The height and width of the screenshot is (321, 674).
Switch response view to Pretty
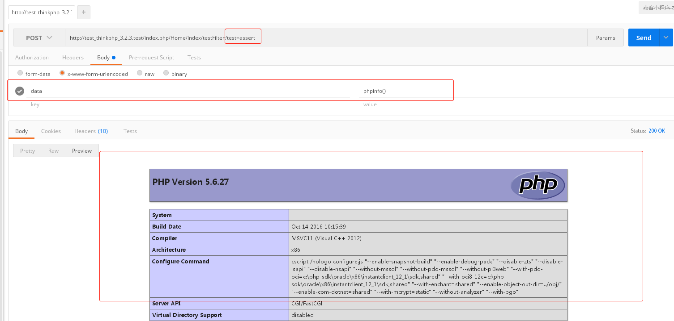(27, 151)
